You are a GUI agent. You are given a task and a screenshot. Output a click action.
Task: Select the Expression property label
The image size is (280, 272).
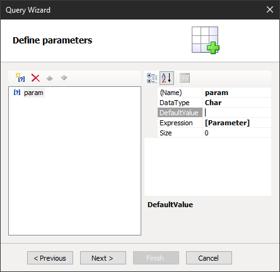[176, 123]
